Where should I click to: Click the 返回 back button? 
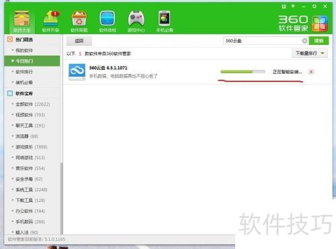(79, 41)
